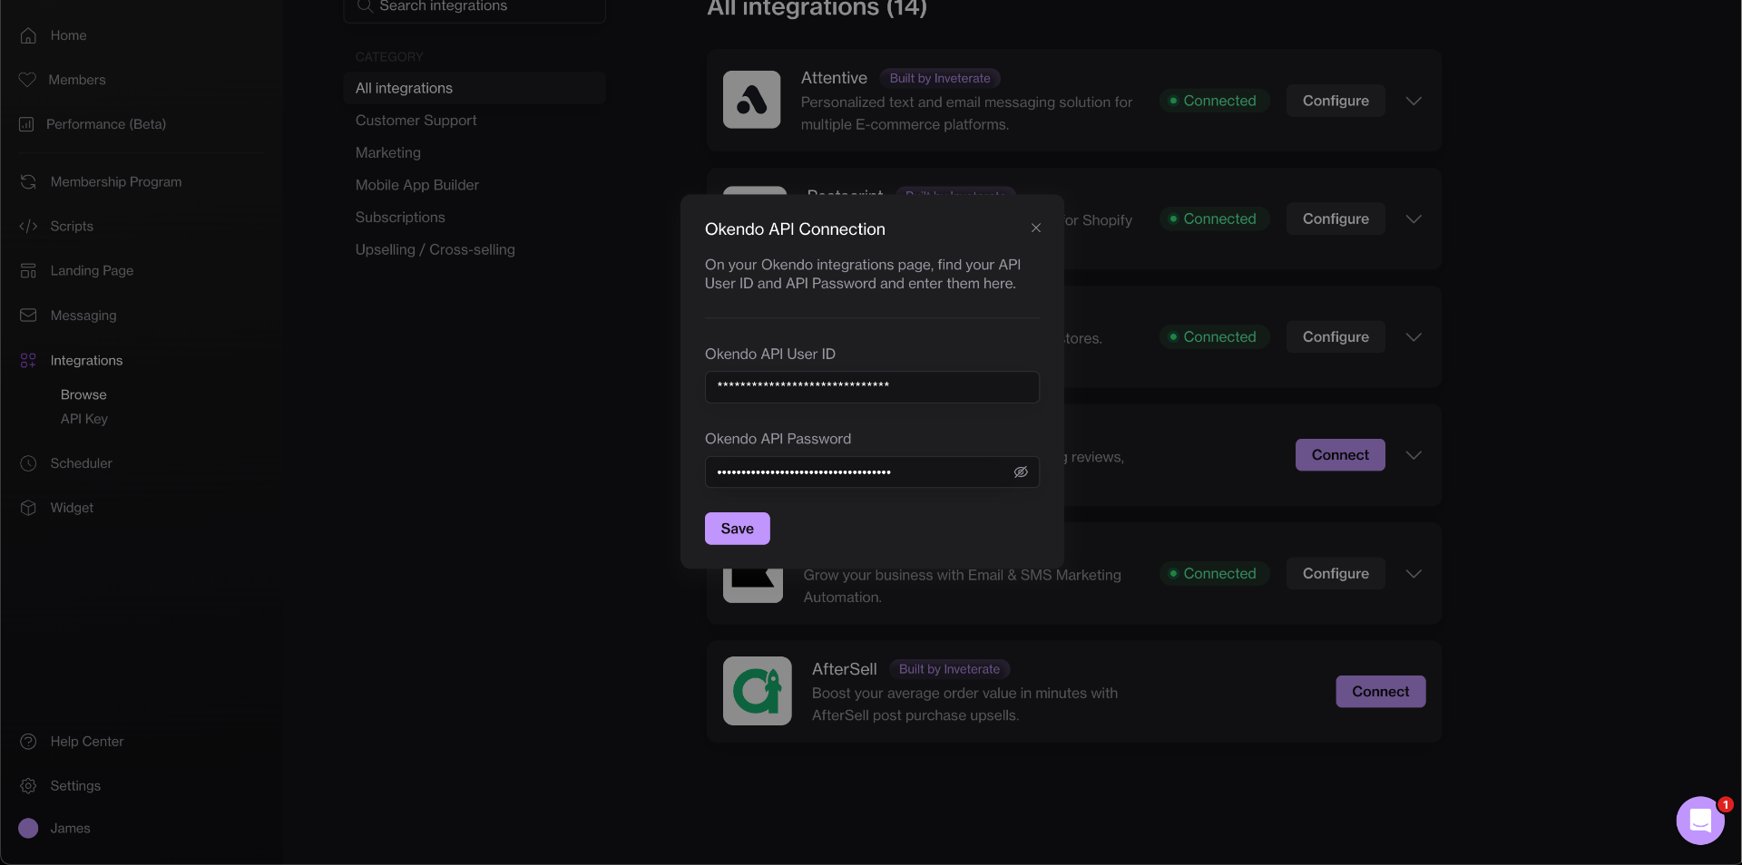Image resolution: width=1742 pixels, height=865 pixels.
Task: Click the Members heart icon
Action: click(x=27, y=80)
